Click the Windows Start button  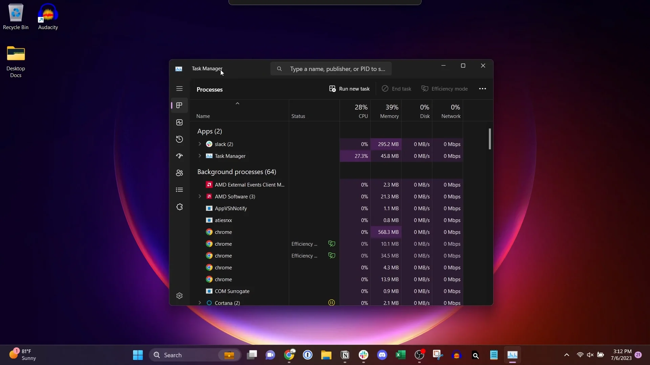coord(138,355)
